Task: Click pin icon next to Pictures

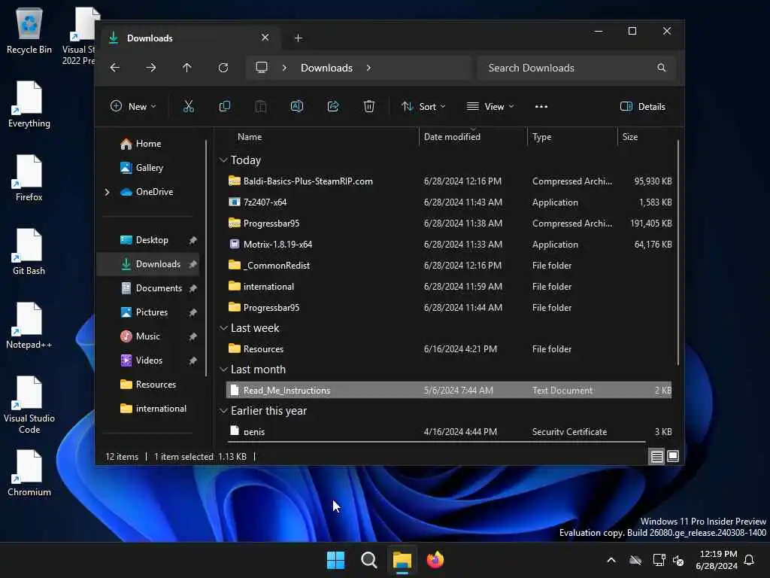Action: [x=193, y=312]
